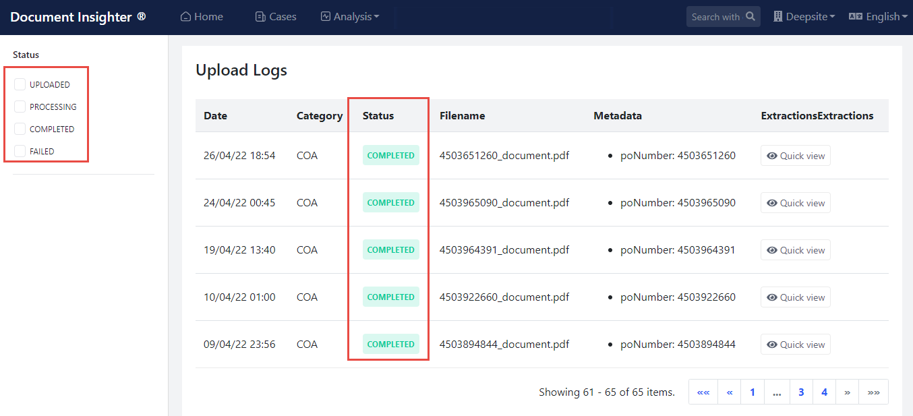Select page 3 in pagination
This screenshot has height=416, width=913.
pos(801,392)
